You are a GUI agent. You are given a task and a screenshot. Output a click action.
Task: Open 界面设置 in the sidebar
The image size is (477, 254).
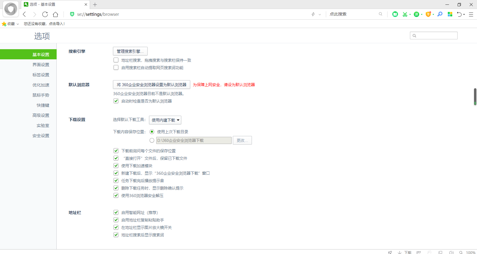coord(41,65)
